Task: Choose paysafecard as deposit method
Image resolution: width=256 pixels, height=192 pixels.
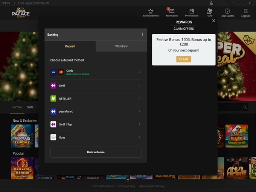Action: tap(96, 112)
